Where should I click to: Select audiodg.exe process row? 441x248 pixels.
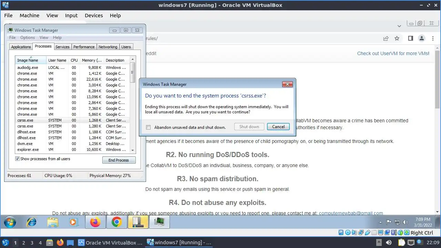[x=73, y=68]
